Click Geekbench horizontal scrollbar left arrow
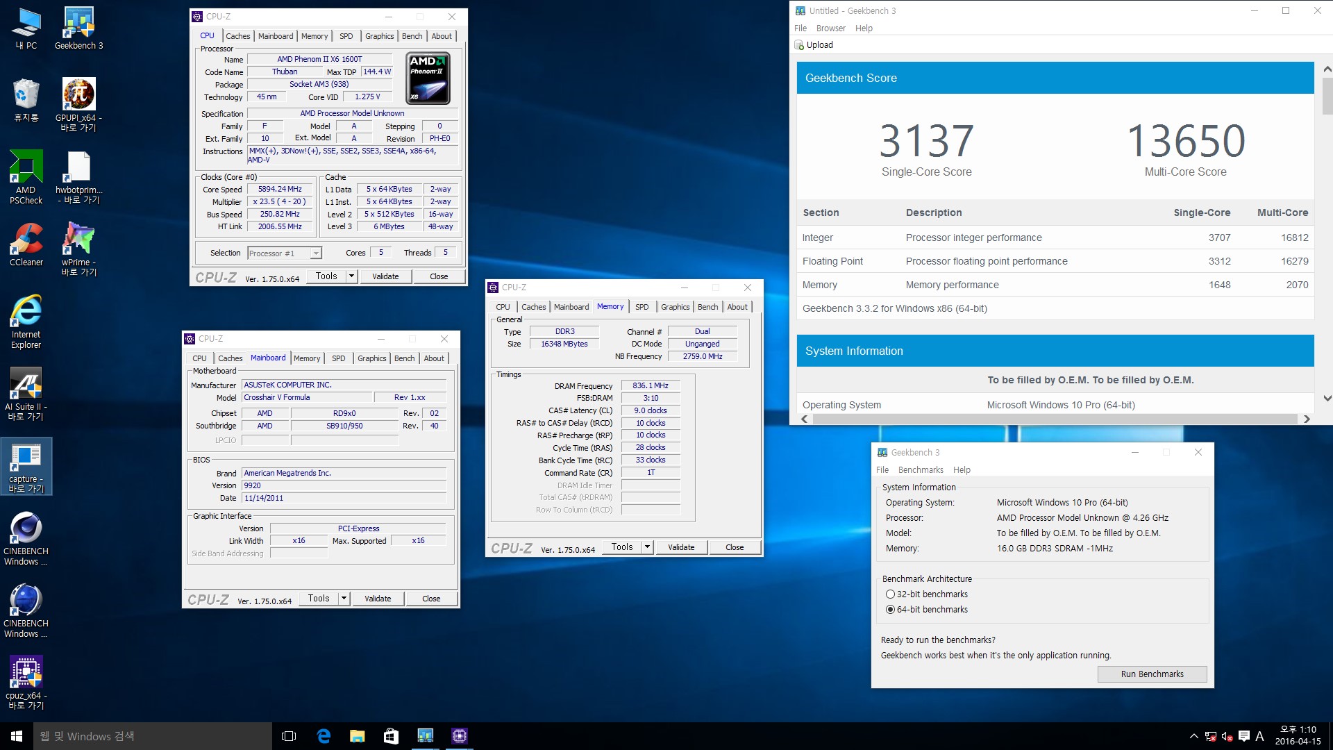 click(x=805, y=419)
